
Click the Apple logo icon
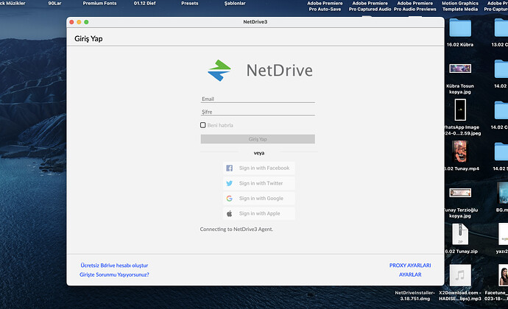230,213
